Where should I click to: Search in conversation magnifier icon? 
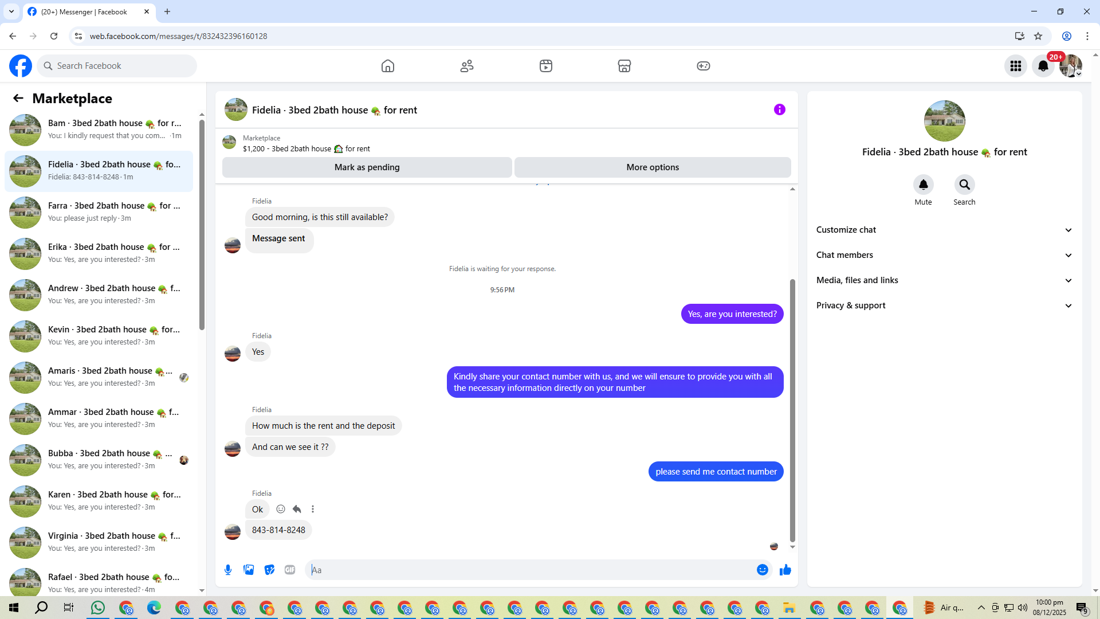(965, 185)
